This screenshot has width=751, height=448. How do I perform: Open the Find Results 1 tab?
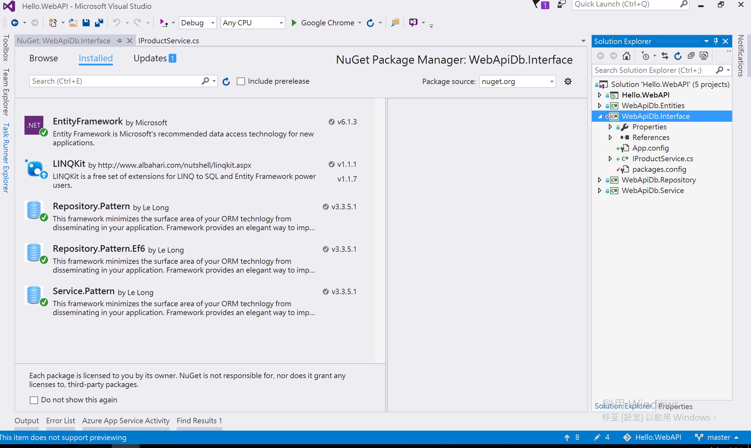[x=199, y=421]
